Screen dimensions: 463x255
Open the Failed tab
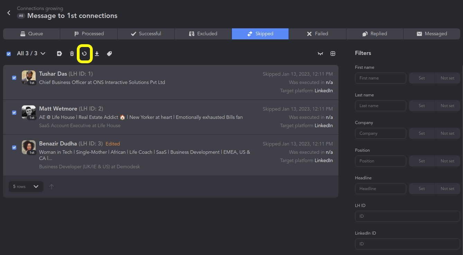pyautogui.click(x=317, y=34)
